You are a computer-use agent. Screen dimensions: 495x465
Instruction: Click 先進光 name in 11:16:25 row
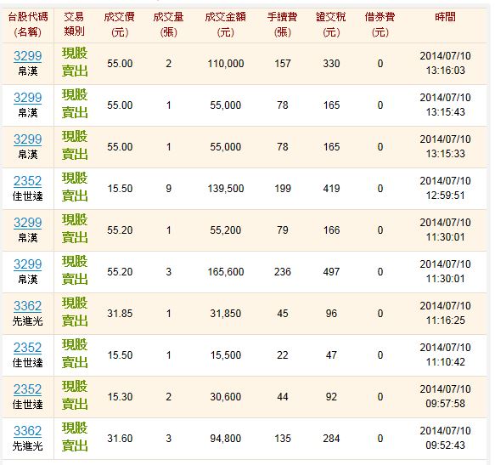click(x=27, y=321)
